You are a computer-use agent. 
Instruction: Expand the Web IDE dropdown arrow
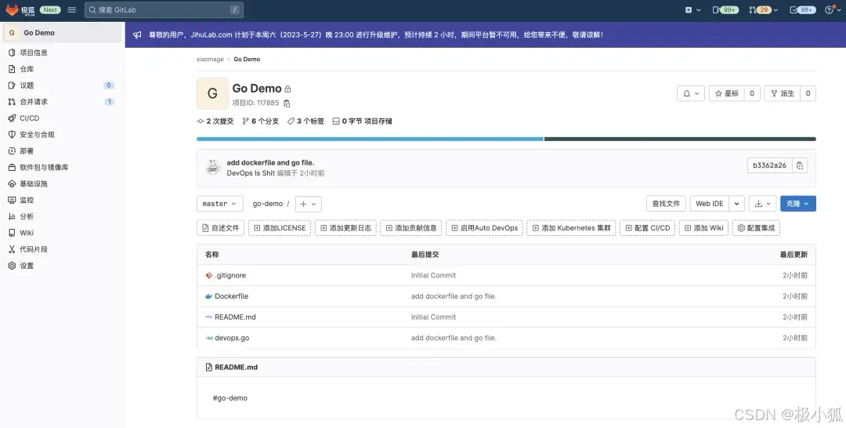click(x=736, y=204)
